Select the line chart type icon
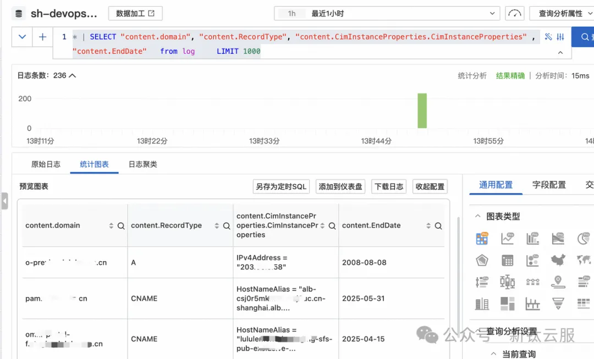Screen dimensions: 594x359 (507, 239)
